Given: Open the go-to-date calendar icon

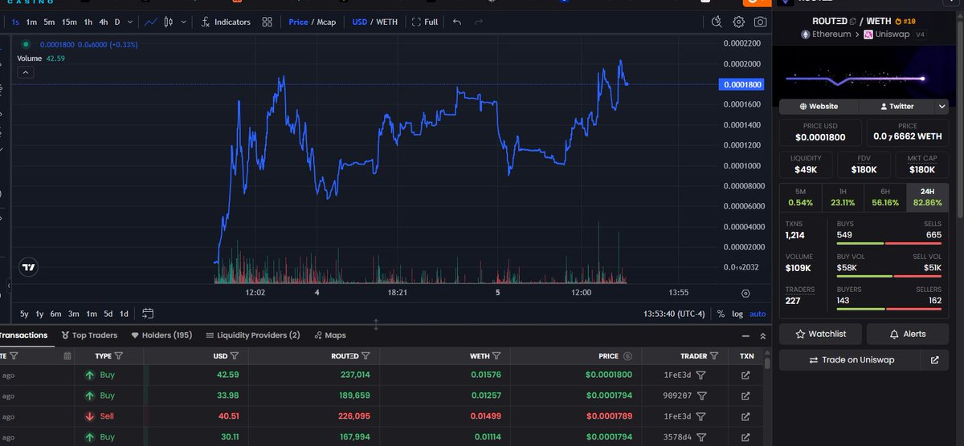Looking at the screenshot, I should click(x=148, y=314).
